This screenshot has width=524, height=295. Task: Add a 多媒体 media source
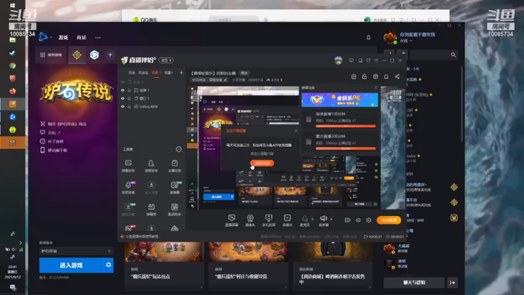287,221
